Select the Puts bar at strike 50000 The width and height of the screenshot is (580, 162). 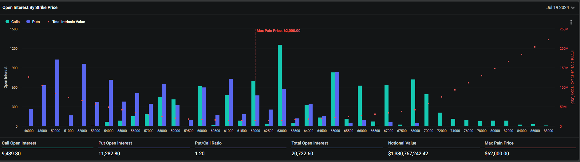[x=57, y=93]
